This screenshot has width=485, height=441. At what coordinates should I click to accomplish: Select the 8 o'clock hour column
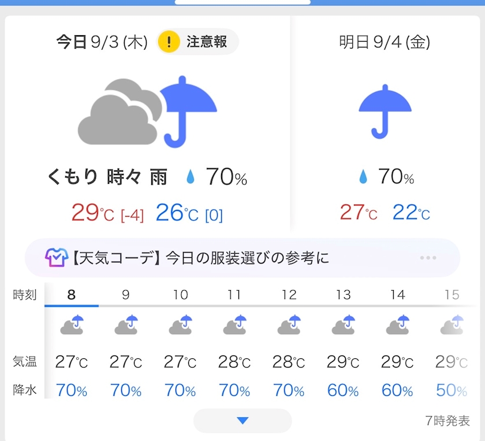[x=72, y=295]
